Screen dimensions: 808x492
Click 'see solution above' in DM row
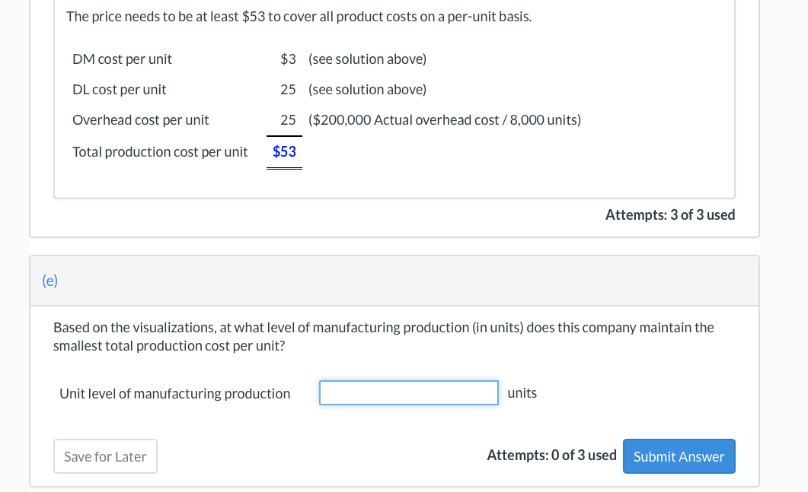point(367,59)
